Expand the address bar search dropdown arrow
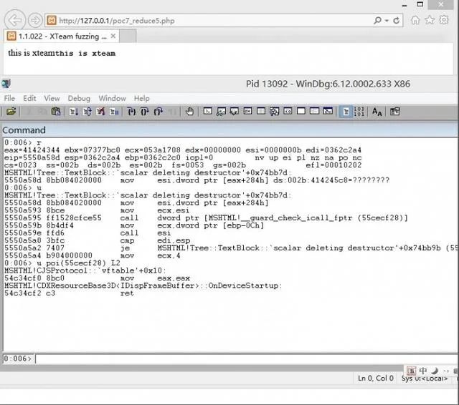 click(387, 21)
